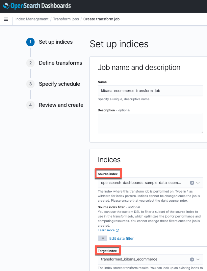Viewport: 207px width, 271px height.
Task: Select step 4 circle Review and create
Action: click(31, 105)
